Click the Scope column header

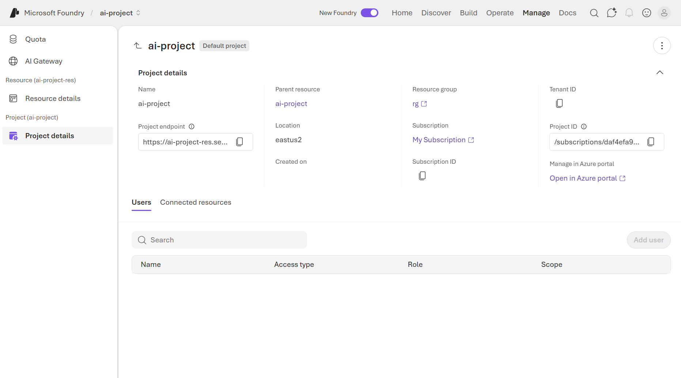click(552, 264)
